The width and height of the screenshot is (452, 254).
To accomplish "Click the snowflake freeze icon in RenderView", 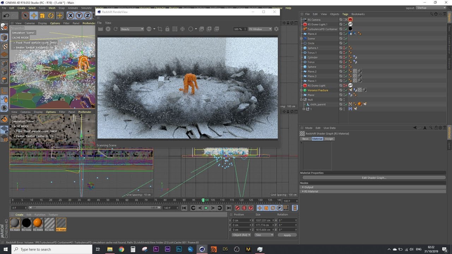I will 183,29.
